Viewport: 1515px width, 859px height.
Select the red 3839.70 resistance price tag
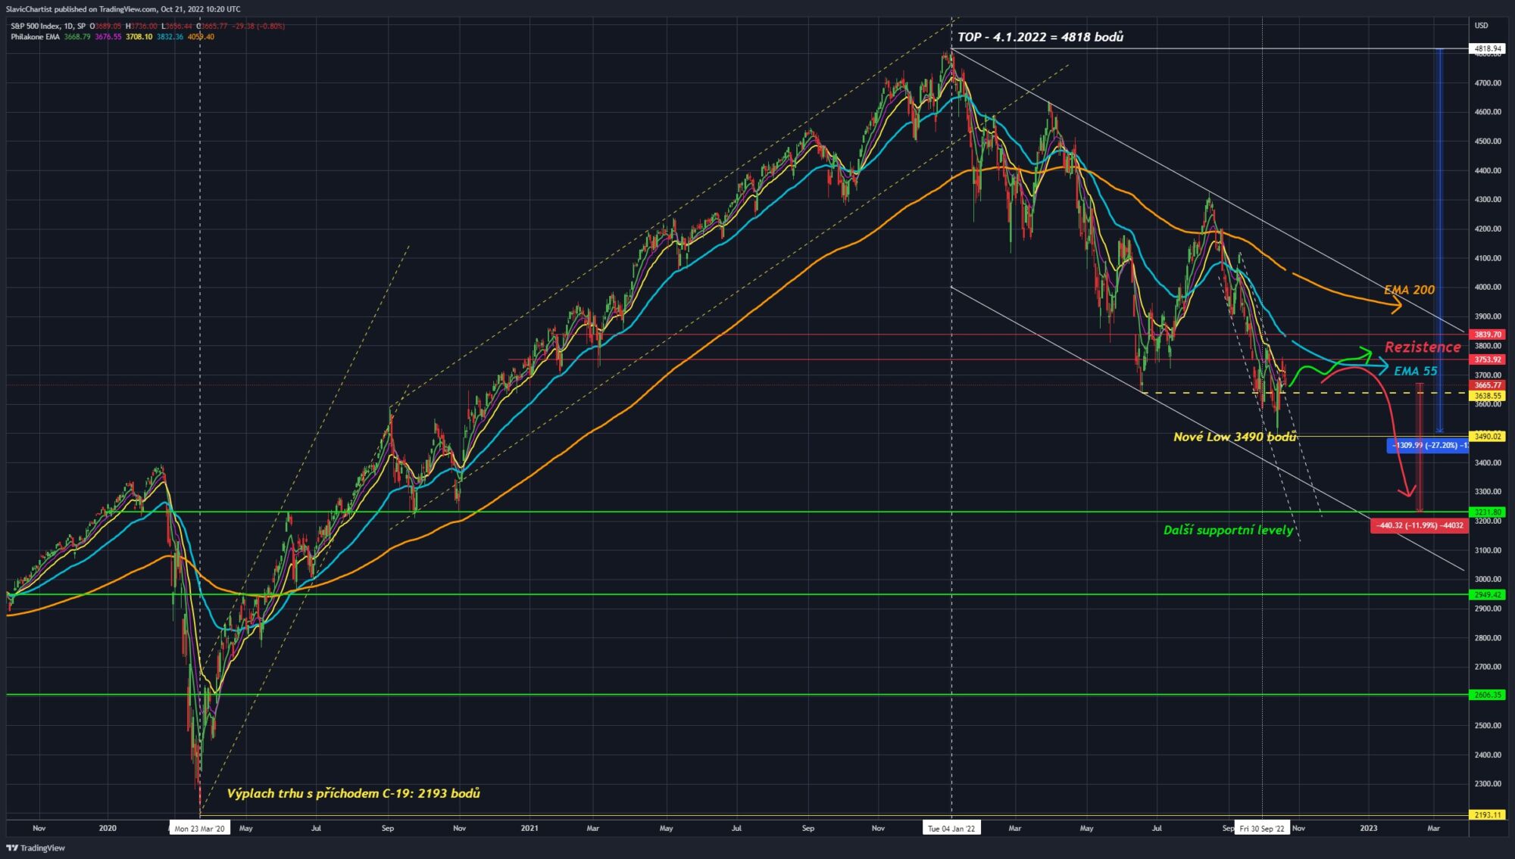(1488, 334)
